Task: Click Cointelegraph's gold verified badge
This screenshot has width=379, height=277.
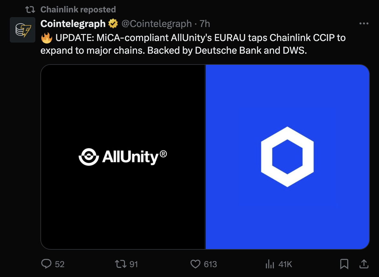Action: 113,23
